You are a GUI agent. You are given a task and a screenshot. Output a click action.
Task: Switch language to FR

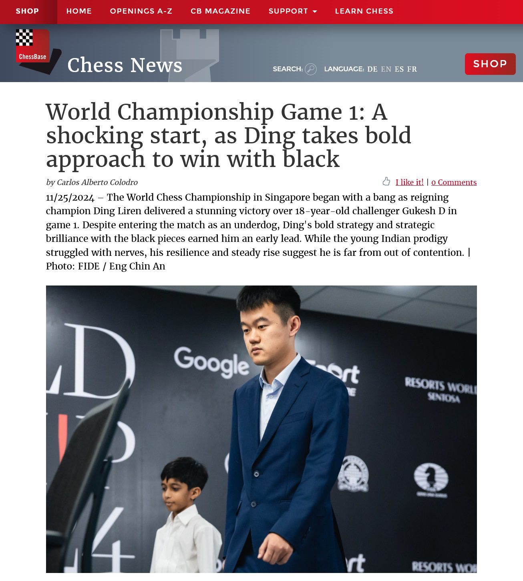point(412,69)
